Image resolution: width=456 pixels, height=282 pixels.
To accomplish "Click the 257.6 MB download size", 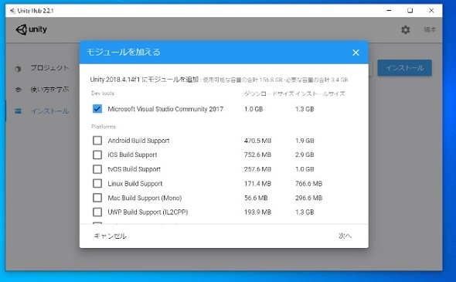I will coord(257,169).
